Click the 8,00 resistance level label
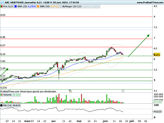 [x=3, y=15]
